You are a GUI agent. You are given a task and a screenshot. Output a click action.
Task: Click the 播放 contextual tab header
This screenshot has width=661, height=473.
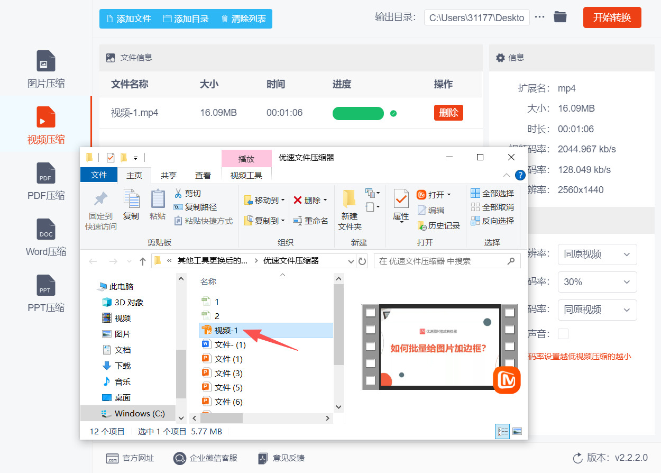click(x=246, y=159)
